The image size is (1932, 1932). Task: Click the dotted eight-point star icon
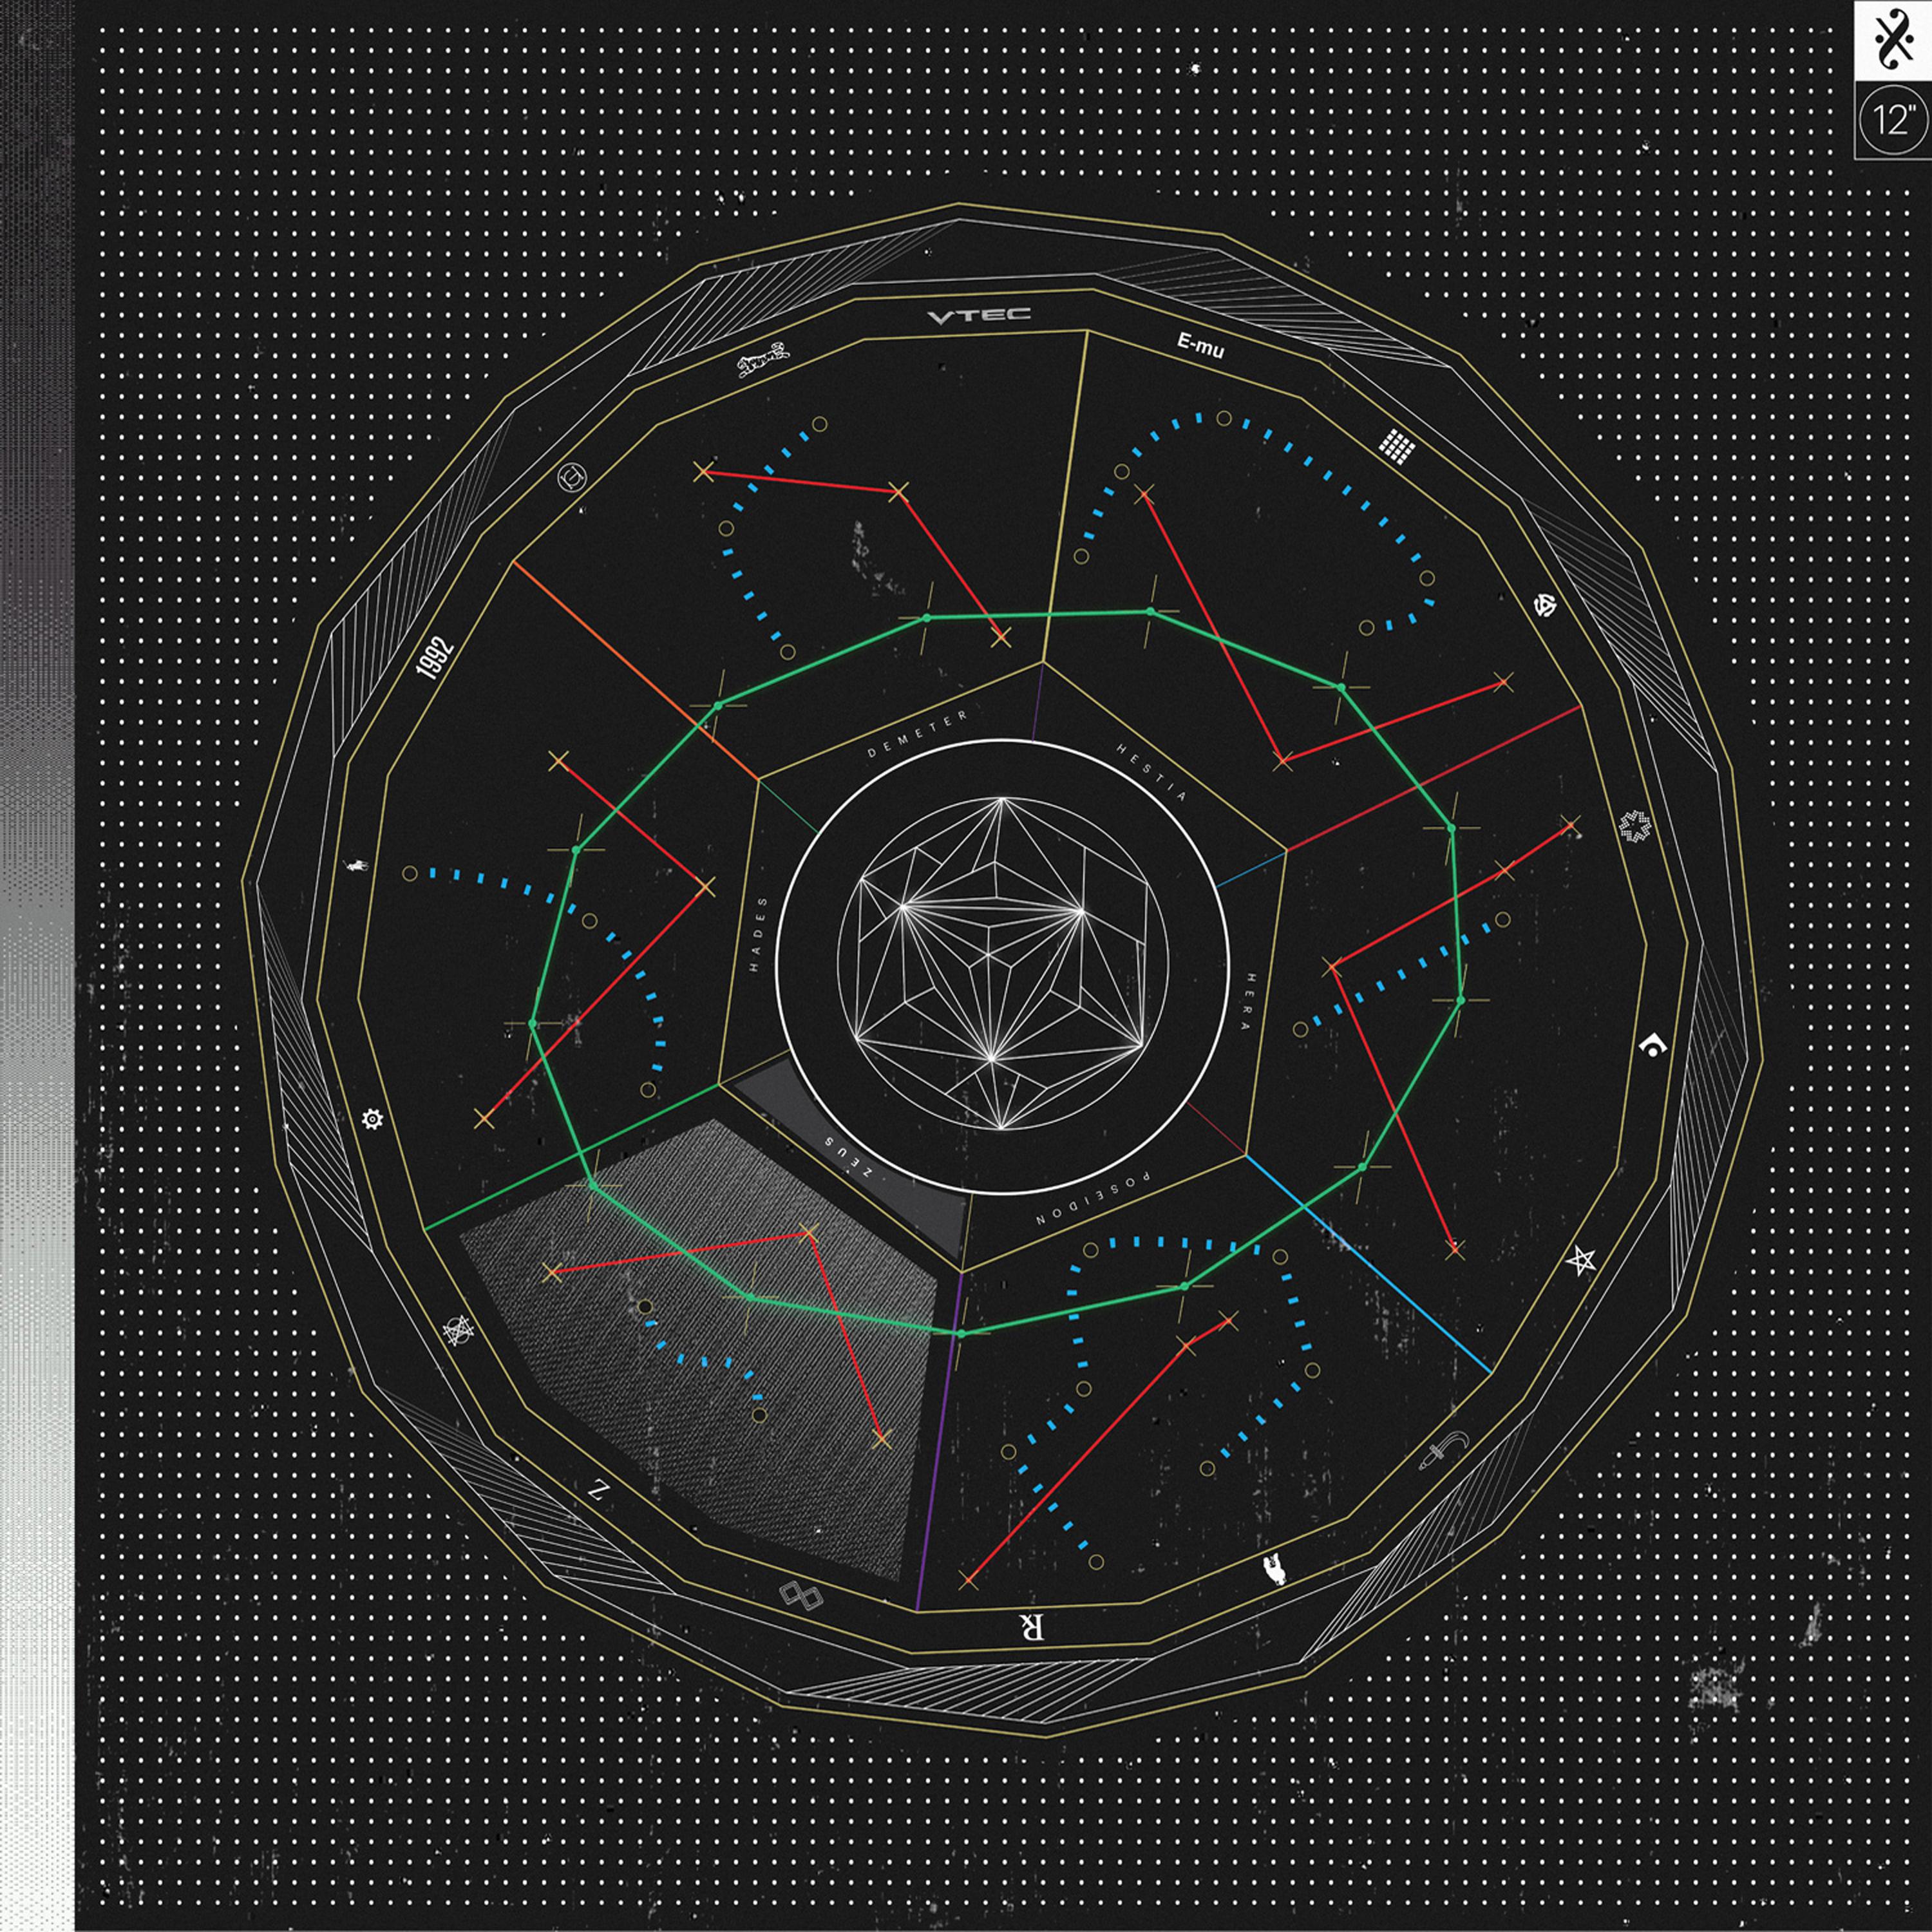[x=1635, y=826]
